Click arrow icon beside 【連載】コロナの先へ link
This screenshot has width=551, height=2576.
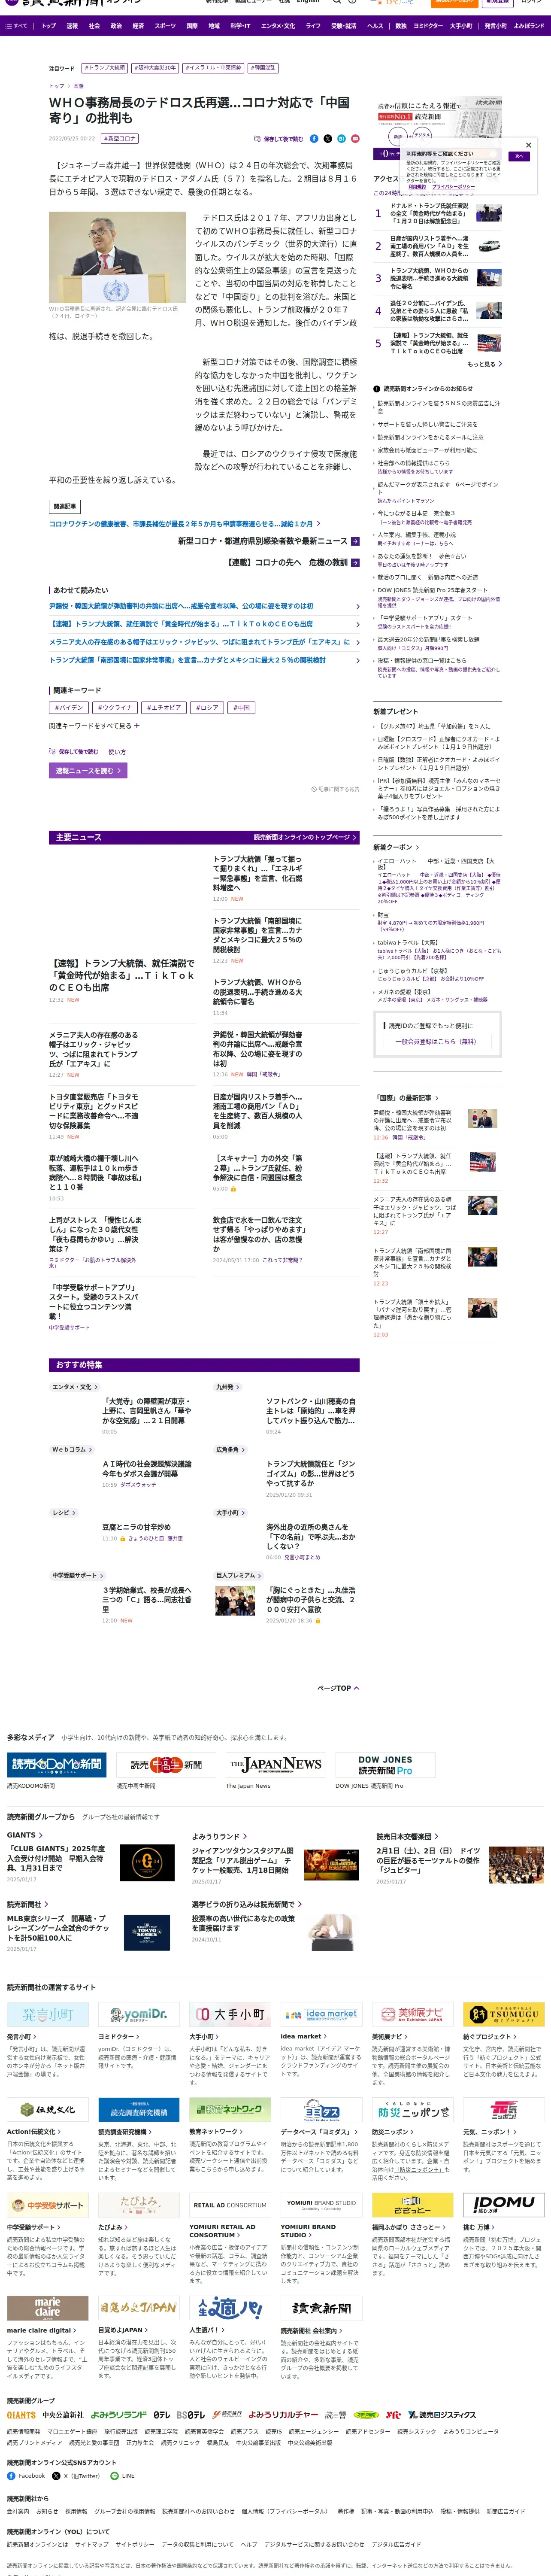click(x=355, y=563)
